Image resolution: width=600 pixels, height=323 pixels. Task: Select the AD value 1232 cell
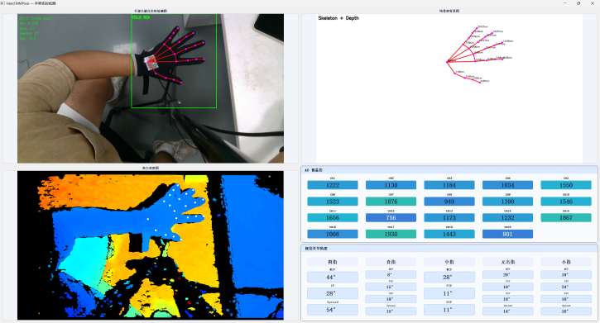(507, 217)
